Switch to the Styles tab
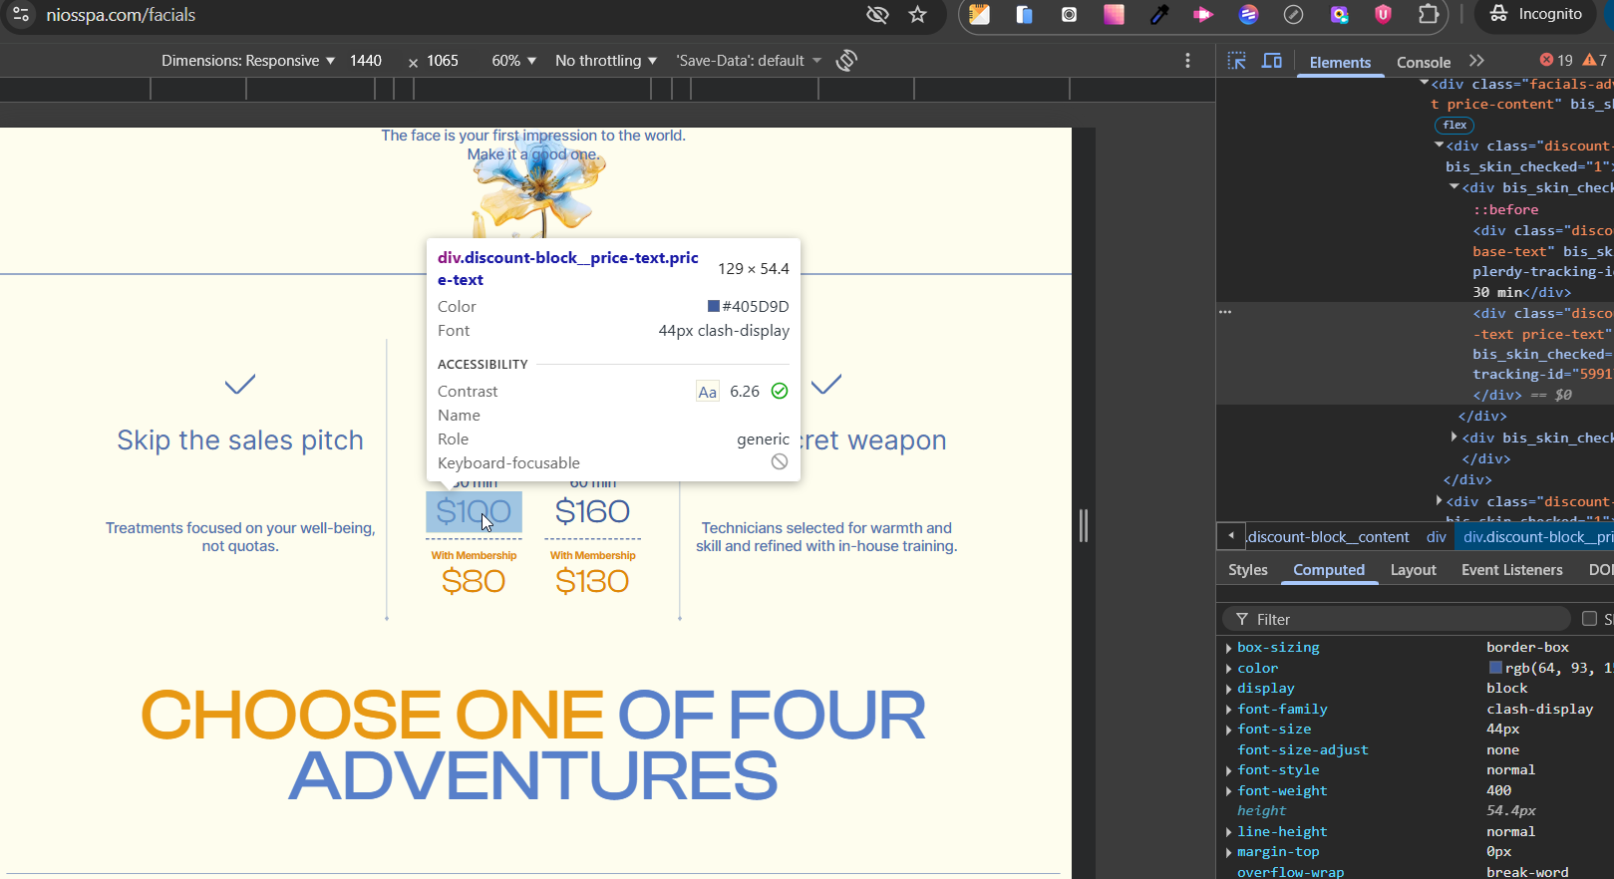This screenshot has width=1614, height=879. click(1247, 570)
